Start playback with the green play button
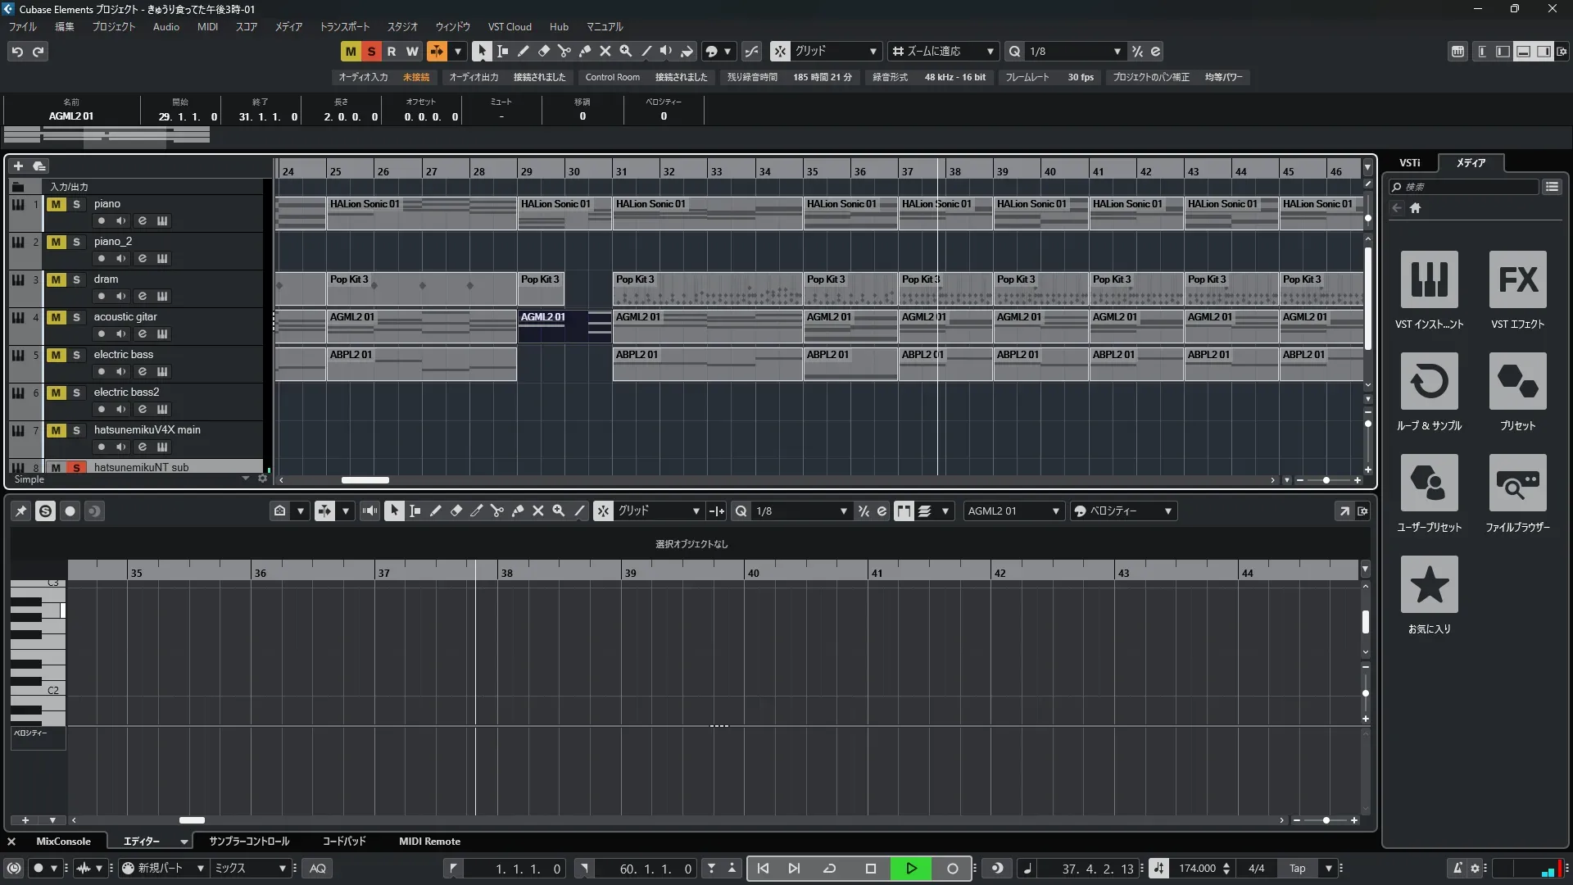 tap(911, 868)
